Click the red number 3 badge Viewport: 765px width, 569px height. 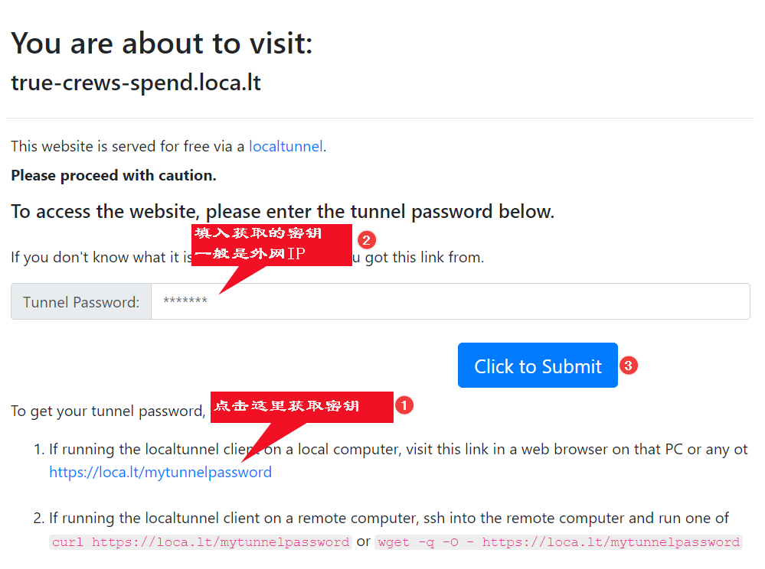click(628, 366)
